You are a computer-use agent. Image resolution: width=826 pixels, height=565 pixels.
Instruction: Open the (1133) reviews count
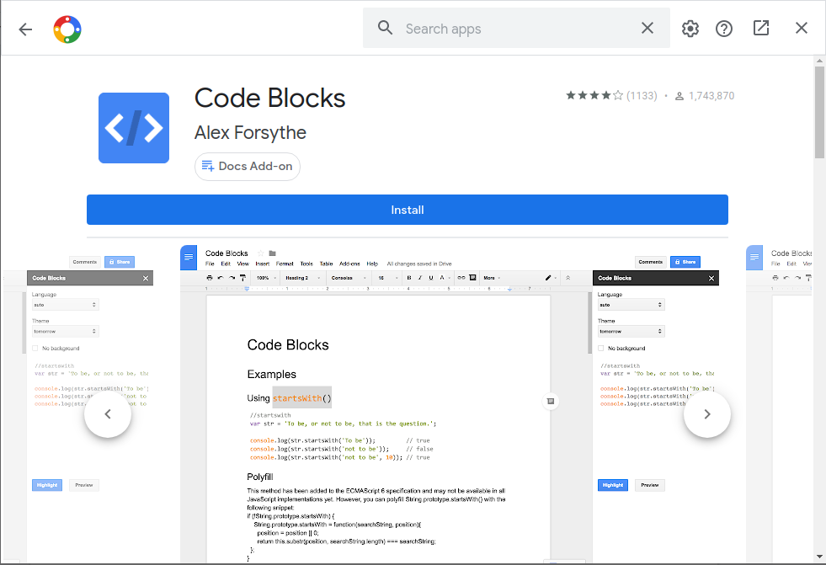coord(642,96)
